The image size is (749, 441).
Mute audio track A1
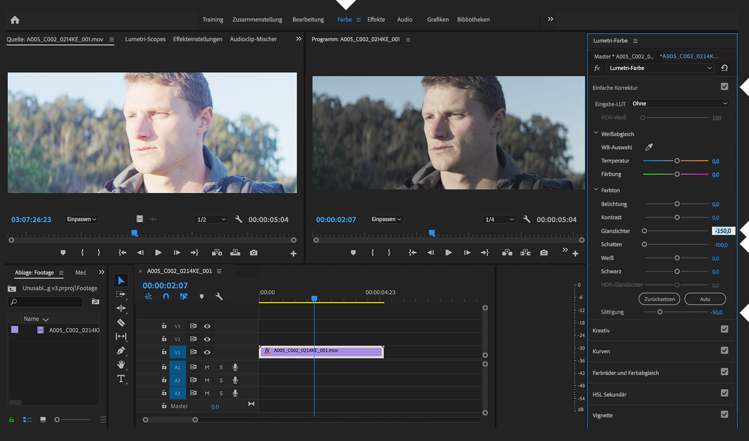tap(207, 367)
